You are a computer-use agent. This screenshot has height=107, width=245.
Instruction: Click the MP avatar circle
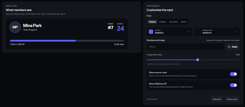click(15, 27)
